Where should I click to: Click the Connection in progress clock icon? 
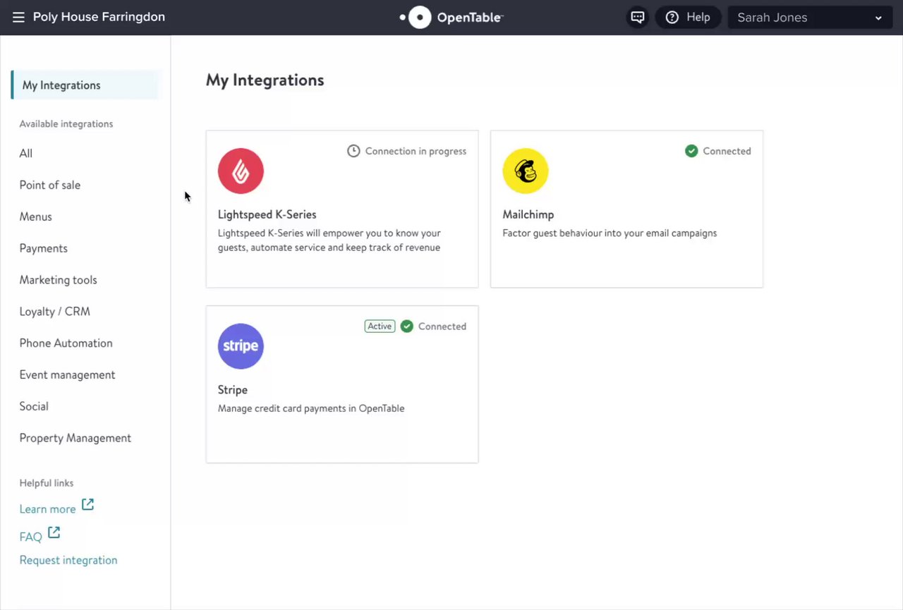point(353,151)
